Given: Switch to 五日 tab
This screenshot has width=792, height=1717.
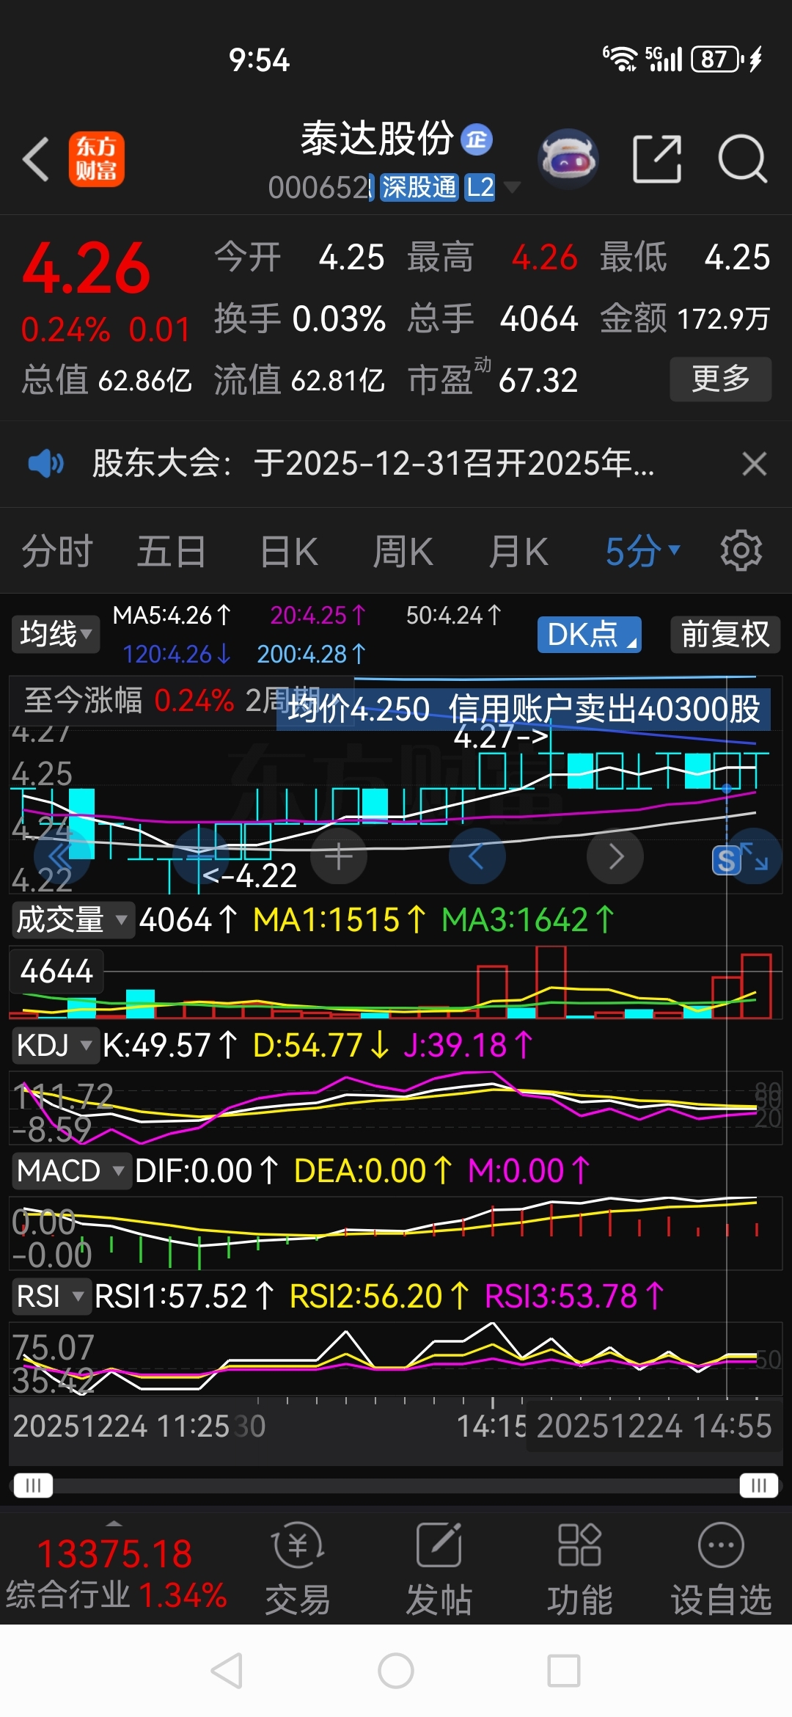Looking at the screenshot, I should coord(172,551).
